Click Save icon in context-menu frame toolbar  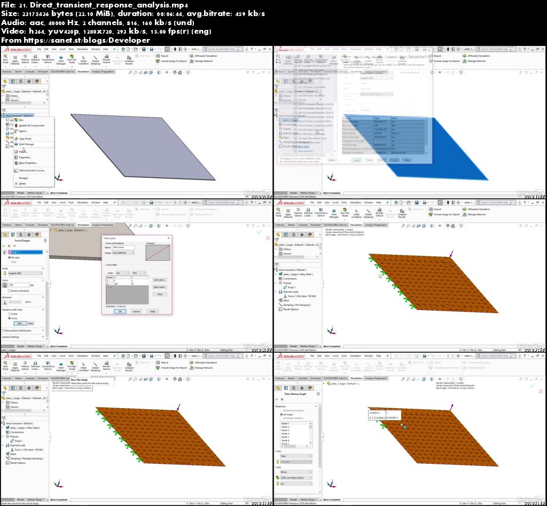coord(143,49)
